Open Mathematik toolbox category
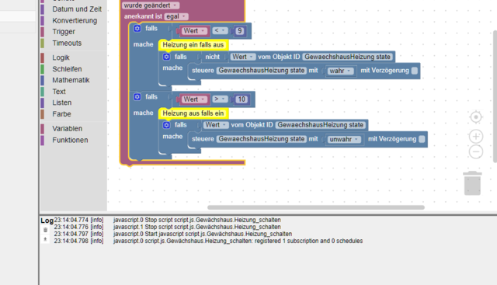The height and width of the screenshot is (285, 497). coord(71,80)
